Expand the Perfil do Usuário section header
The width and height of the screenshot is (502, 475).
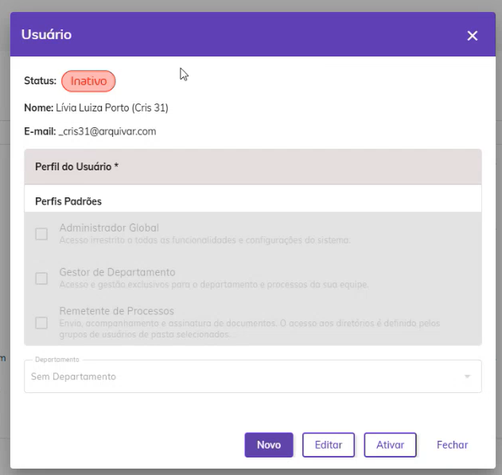[253, 167]
